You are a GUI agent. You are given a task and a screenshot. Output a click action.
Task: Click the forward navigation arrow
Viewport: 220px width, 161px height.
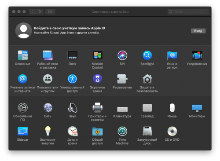40,11
